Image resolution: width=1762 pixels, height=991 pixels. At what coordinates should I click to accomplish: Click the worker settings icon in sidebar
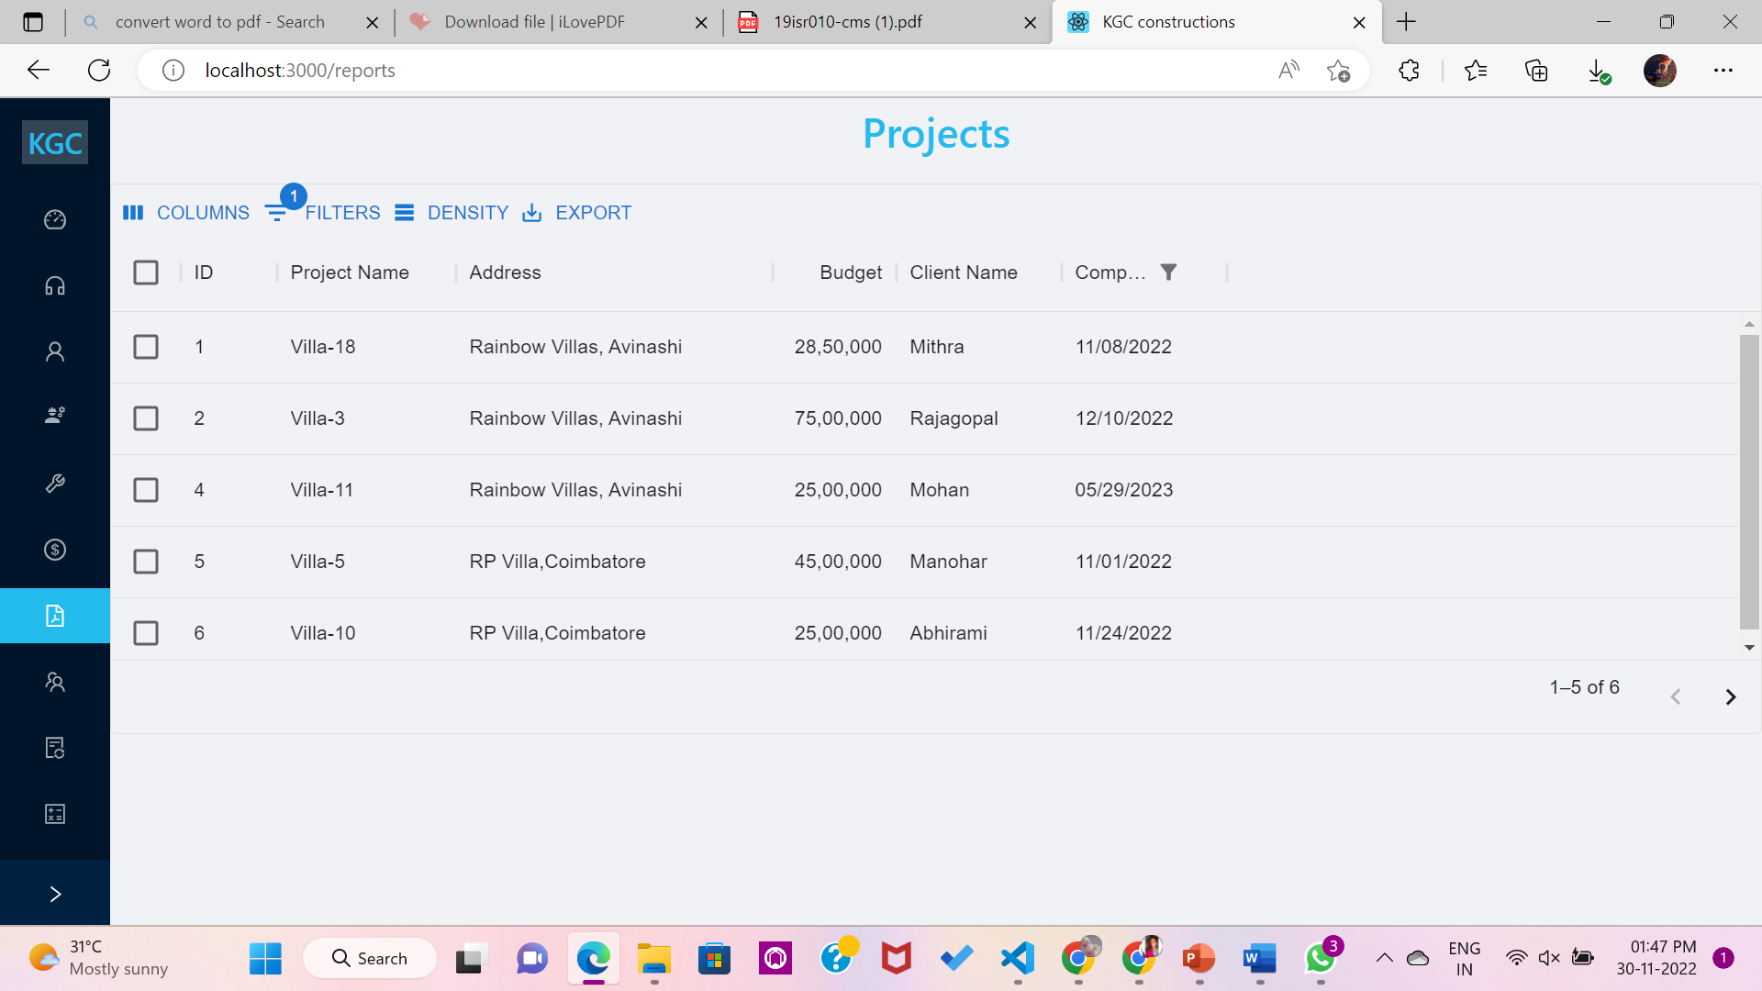(x=54, y=415)
